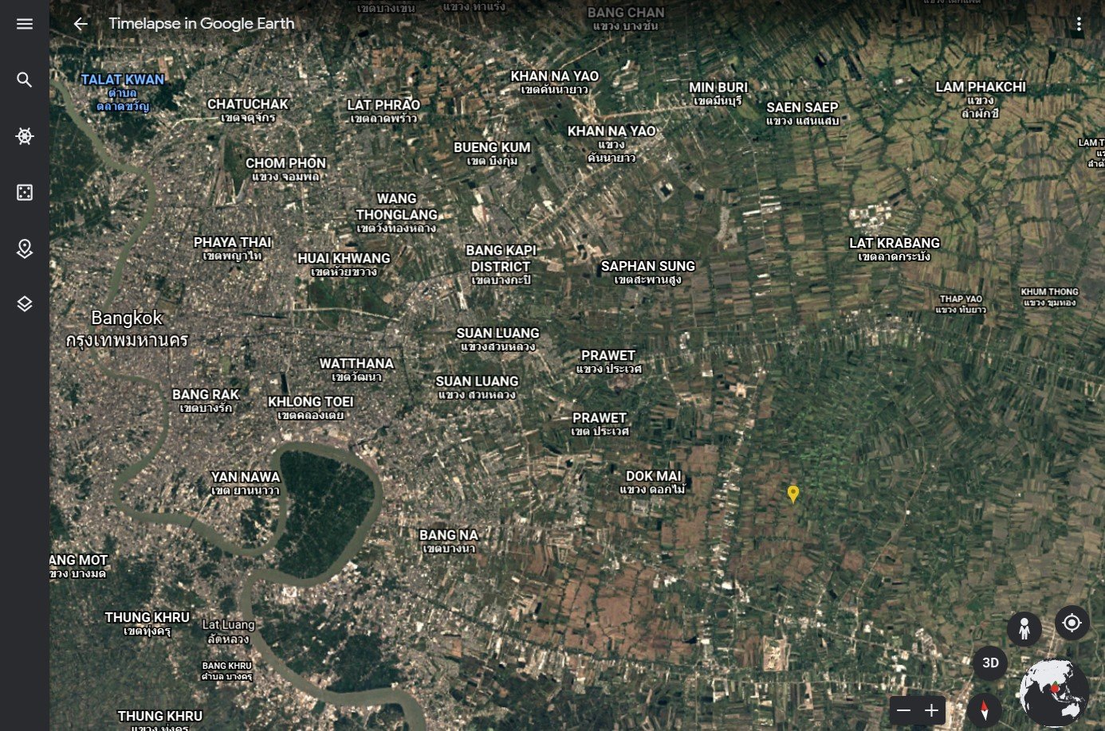Select the Lat Krabang district label
The height and width of the screenshot is (731, 1105).
pos(894,244)
